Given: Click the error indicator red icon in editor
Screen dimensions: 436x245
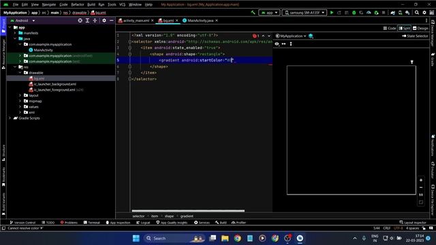Looking at the screenshot, I should coord(254,36).
